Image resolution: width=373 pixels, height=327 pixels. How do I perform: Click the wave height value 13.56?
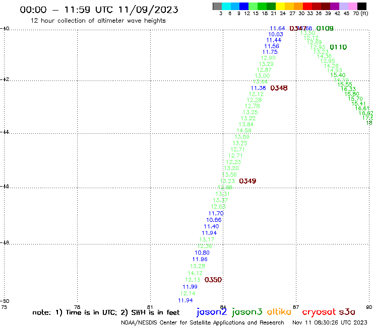[229, 175]
